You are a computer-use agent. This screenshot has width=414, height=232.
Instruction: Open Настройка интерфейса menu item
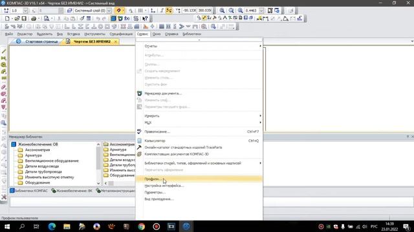pos(199,186)
